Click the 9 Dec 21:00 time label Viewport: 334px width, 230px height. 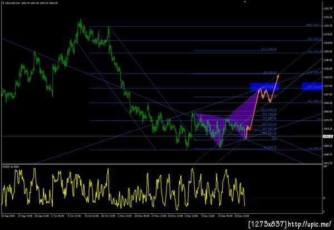(208, 216)
